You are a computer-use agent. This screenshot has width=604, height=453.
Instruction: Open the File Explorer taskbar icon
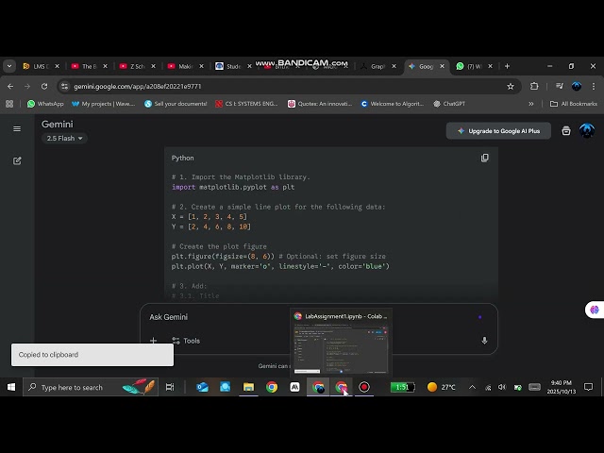[x=248, y=387]
